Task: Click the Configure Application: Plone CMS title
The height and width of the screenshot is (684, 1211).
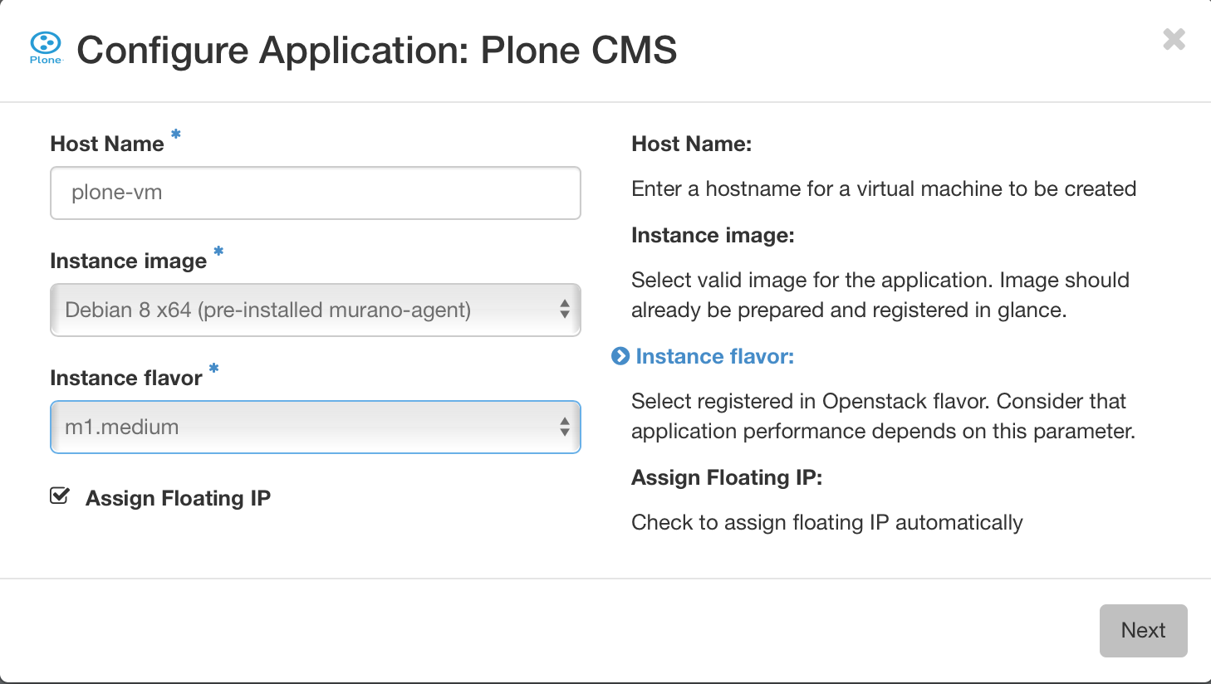Action: (376, 50)
